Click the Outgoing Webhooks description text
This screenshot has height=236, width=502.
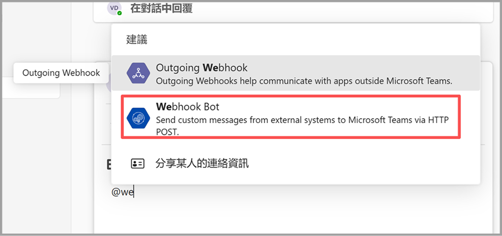[x=304, y=81]
